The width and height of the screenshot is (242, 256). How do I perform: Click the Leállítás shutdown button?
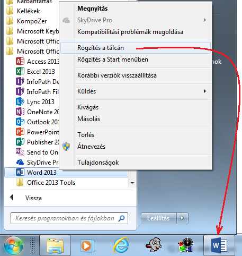[159, 218]
